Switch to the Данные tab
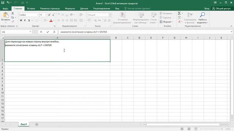This screenshot has height=131, width=234. (x=84, y=8)
